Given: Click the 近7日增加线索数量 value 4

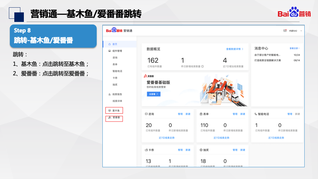Looking at the screenshot, I should click(x=225, y=60).
